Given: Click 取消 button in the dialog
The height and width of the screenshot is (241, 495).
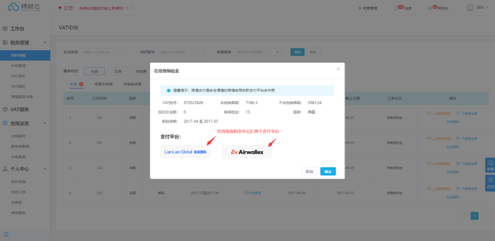Looking at the screenshot, I should tap(309, 171).
